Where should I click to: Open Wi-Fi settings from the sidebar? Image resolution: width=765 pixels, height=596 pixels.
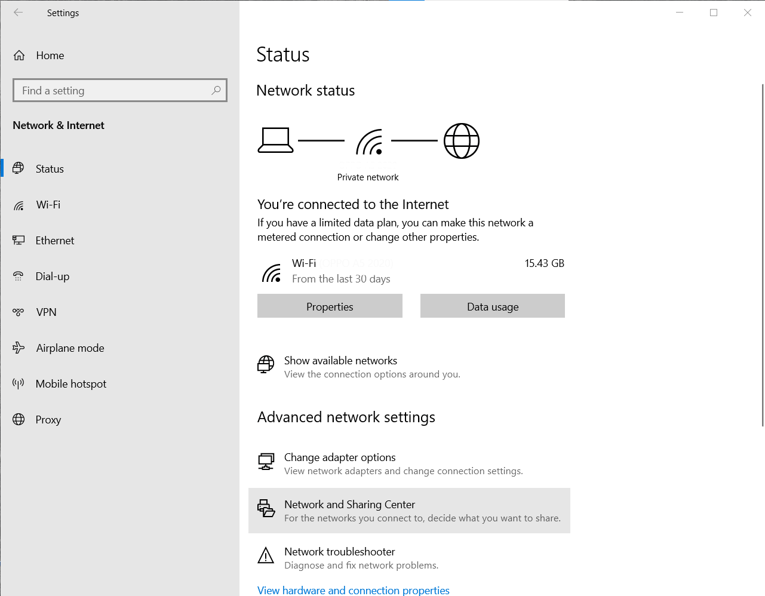[x=48, y=204]
